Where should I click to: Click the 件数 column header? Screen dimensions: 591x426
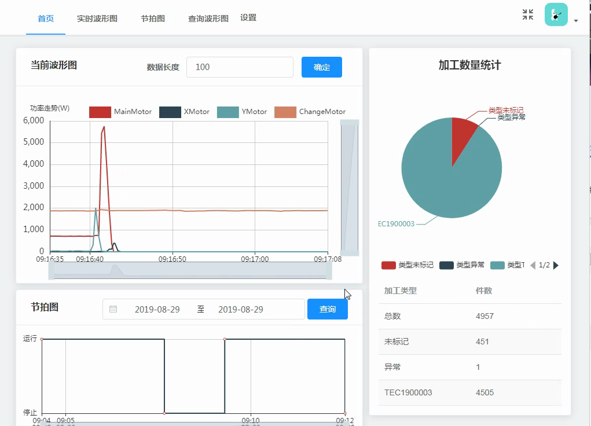tap(484, 291)
